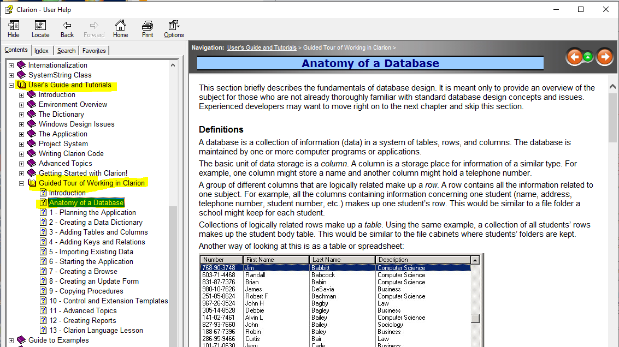Click the book icon beside The Dictionary
Screen dimensions: 619x347
point(32,115)
